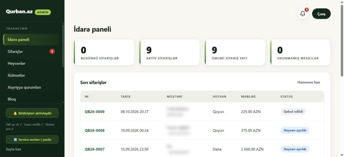The width and height of the screenshot is (344, 157).
Task: Click Heyvan ayrıldı status for QB26-0007
Action: tap(295, 149)
